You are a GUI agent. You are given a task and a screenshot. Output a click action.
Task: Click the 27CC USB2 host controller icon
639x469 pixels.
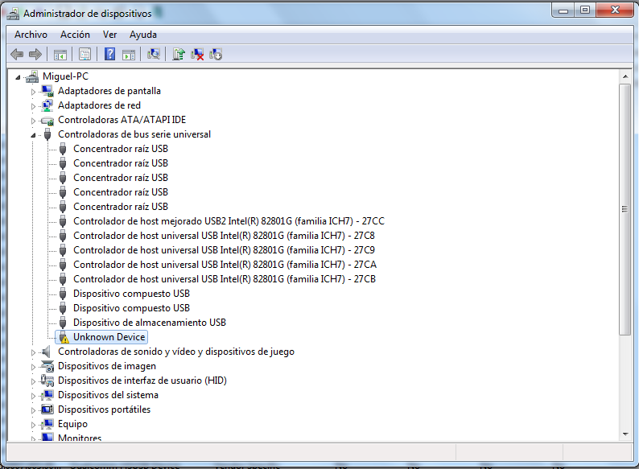[63, 221]
